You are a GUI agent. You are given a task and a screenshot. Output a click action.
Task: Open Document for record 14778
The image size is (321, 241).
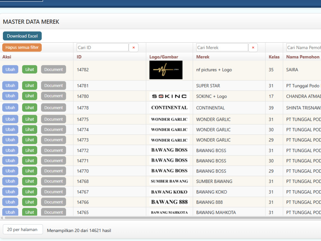click(x=54, y=108)
